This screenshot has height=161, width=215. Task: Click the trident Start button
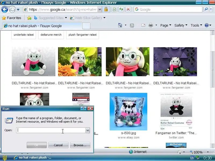tap(5, 158)
